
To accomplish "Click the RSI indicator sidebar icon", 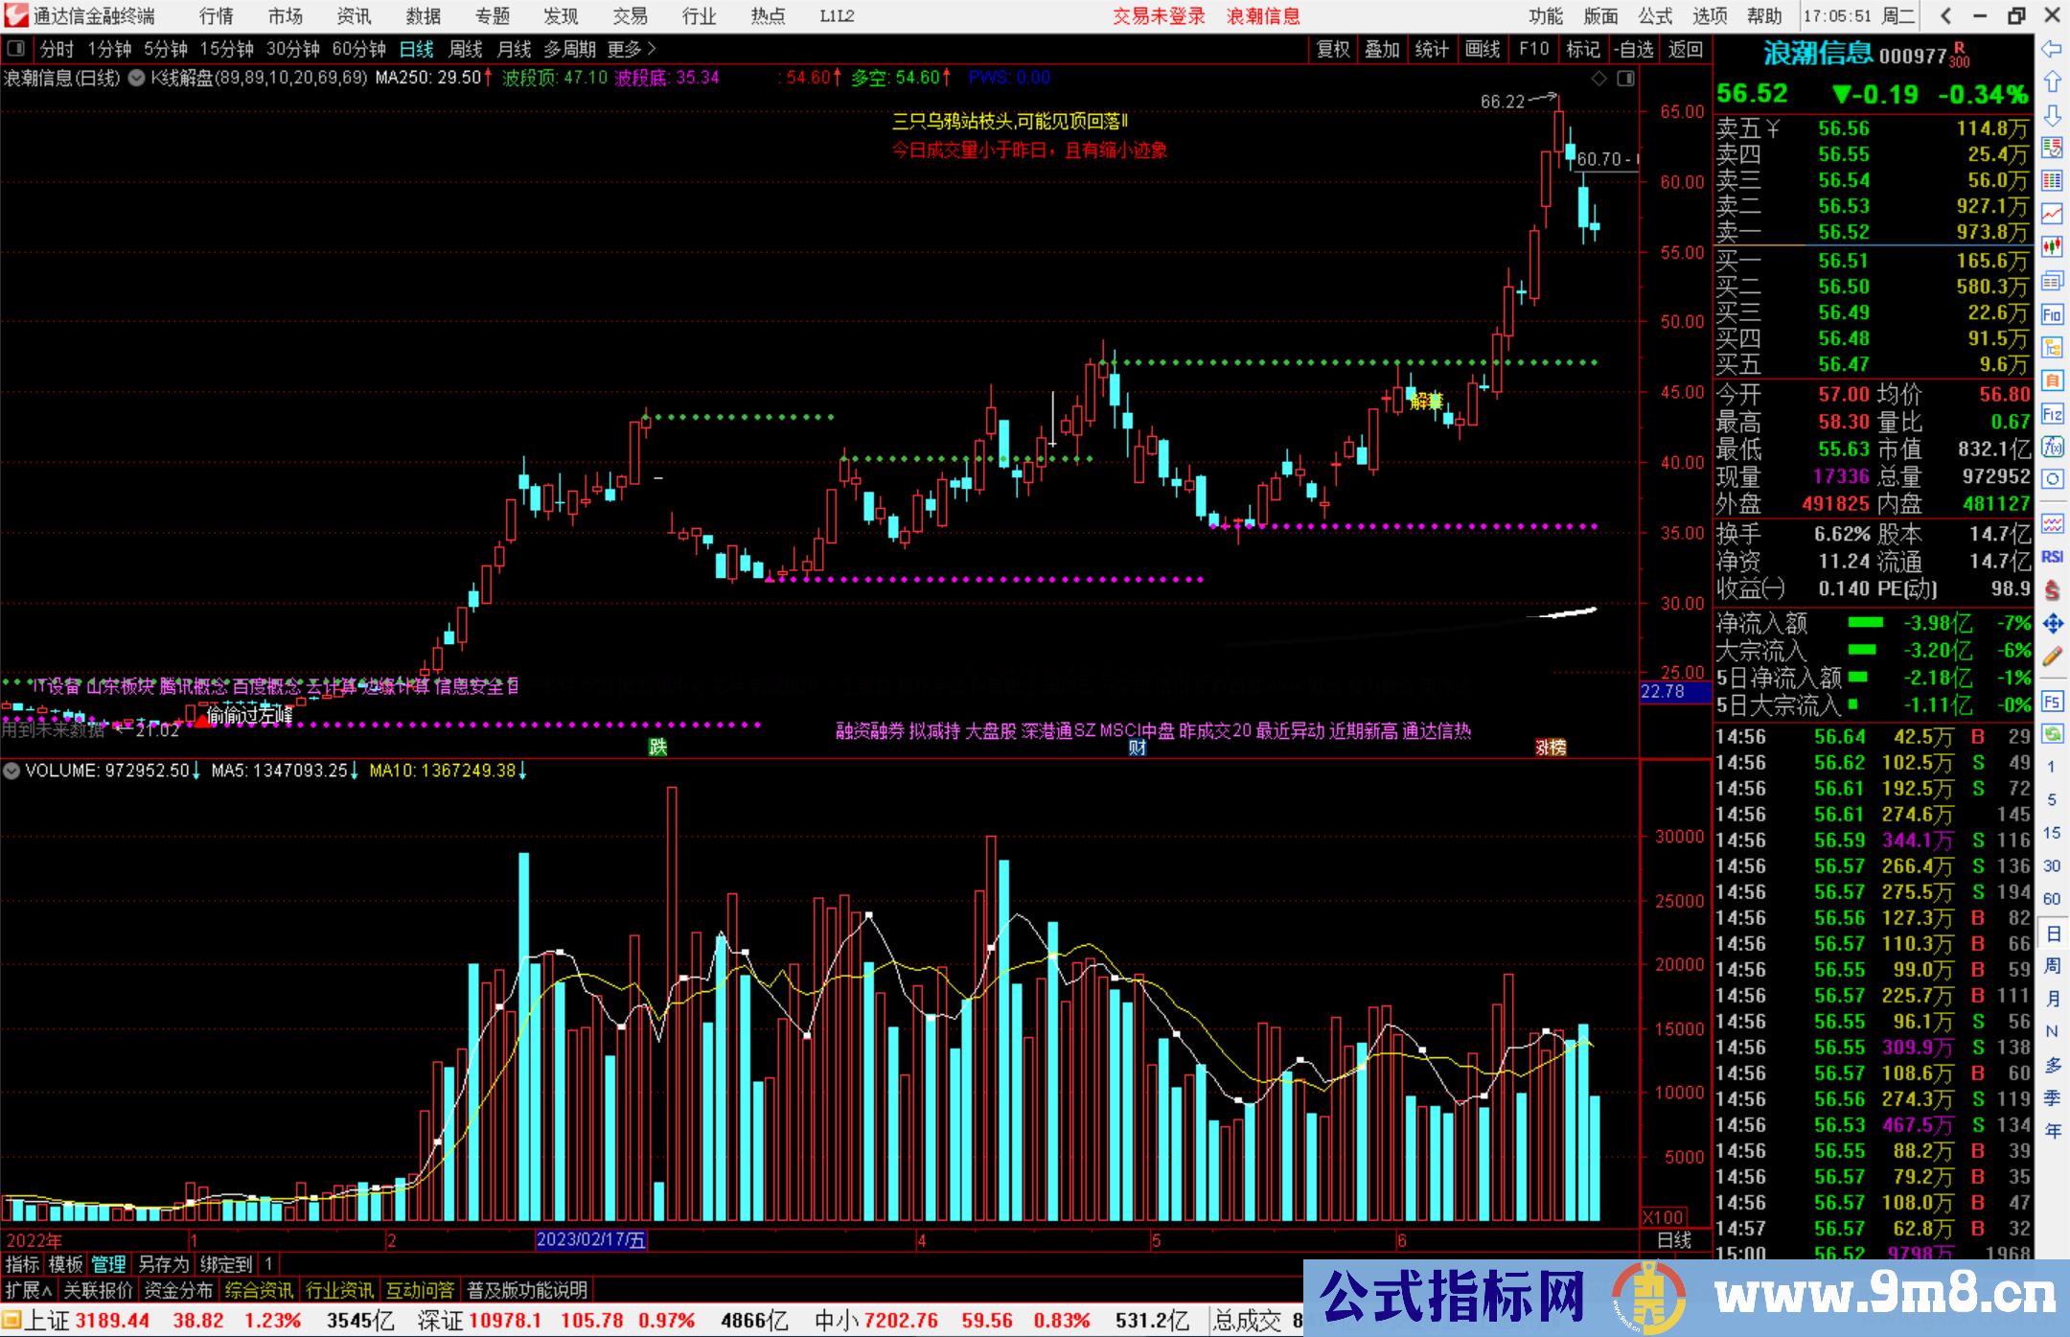I will click(x=2052, y=557).
